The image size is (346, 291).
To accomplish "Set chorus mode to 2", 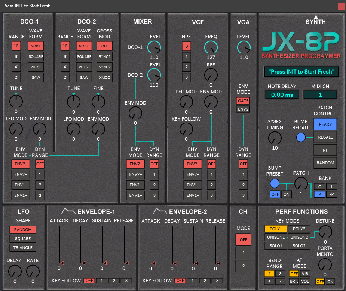I will (244, 266).
